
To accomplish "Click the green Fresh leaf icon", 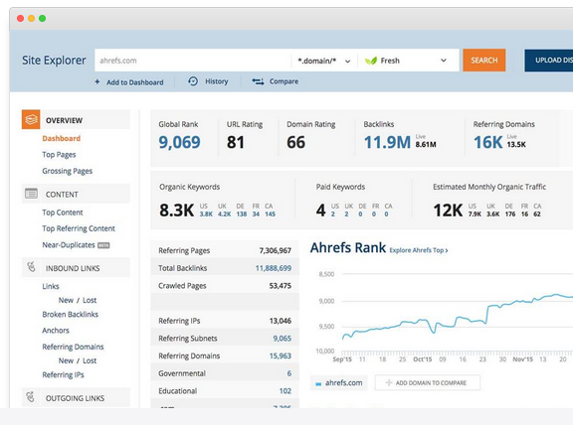I will pyautogui.click(x=370, y=61).
